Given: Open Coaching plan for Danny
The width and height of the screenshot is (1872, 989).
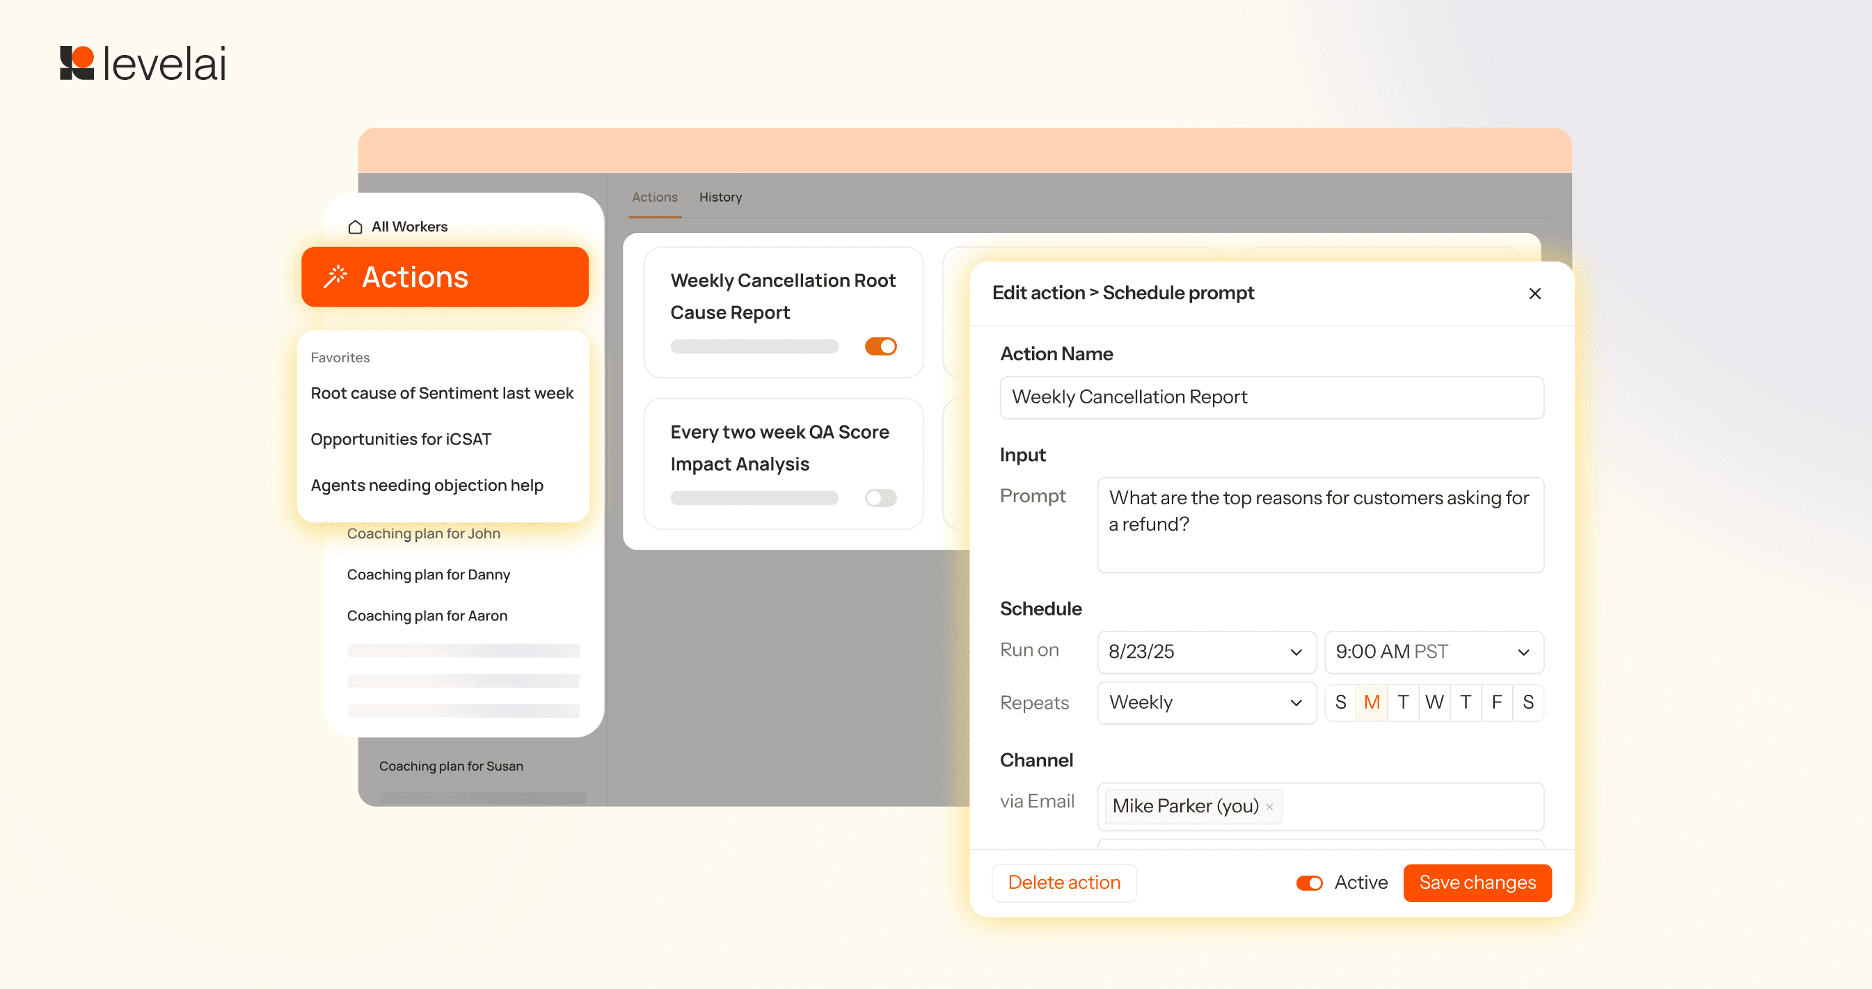Looking at the screenshot, I should point(428,574).
